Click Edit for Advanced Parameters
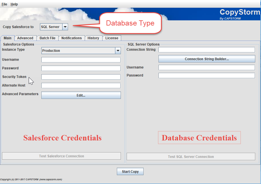 (x=81, y=95)
